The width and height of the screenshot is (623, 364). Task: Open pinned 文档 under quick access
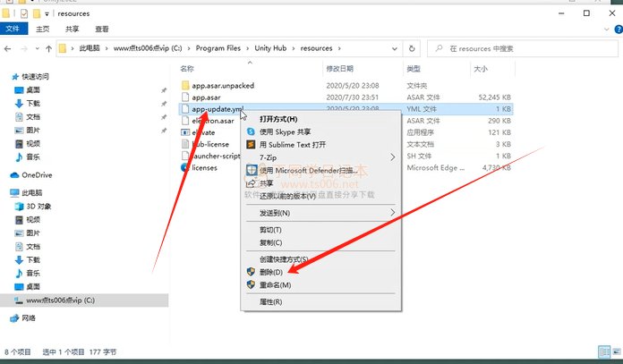coord(33,116)
